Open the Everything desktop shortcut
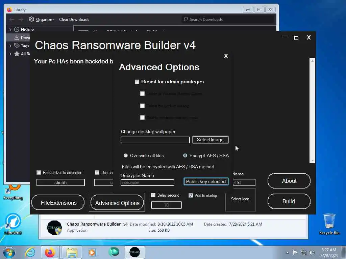The height and width of the screenshot is (259, 346). 13,193
